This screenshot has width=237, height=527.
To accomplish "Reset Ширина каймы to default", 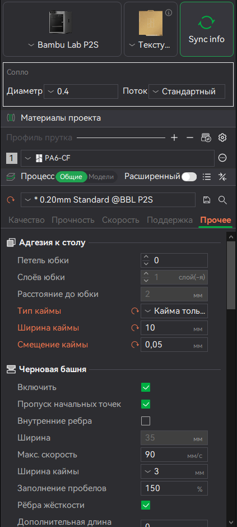I will coord(135,328).
